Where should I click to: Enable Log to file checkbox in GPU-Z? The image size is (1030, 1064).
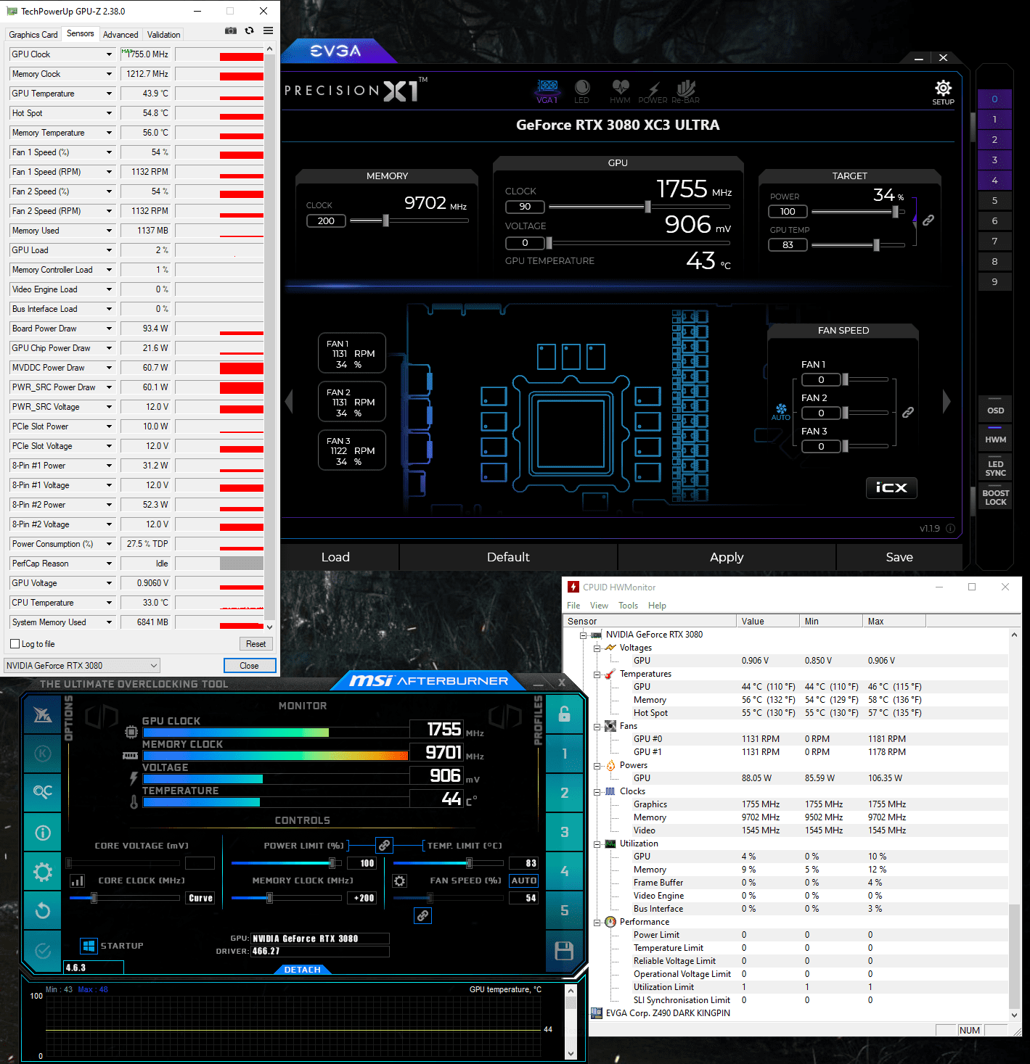tap(15, 644)
